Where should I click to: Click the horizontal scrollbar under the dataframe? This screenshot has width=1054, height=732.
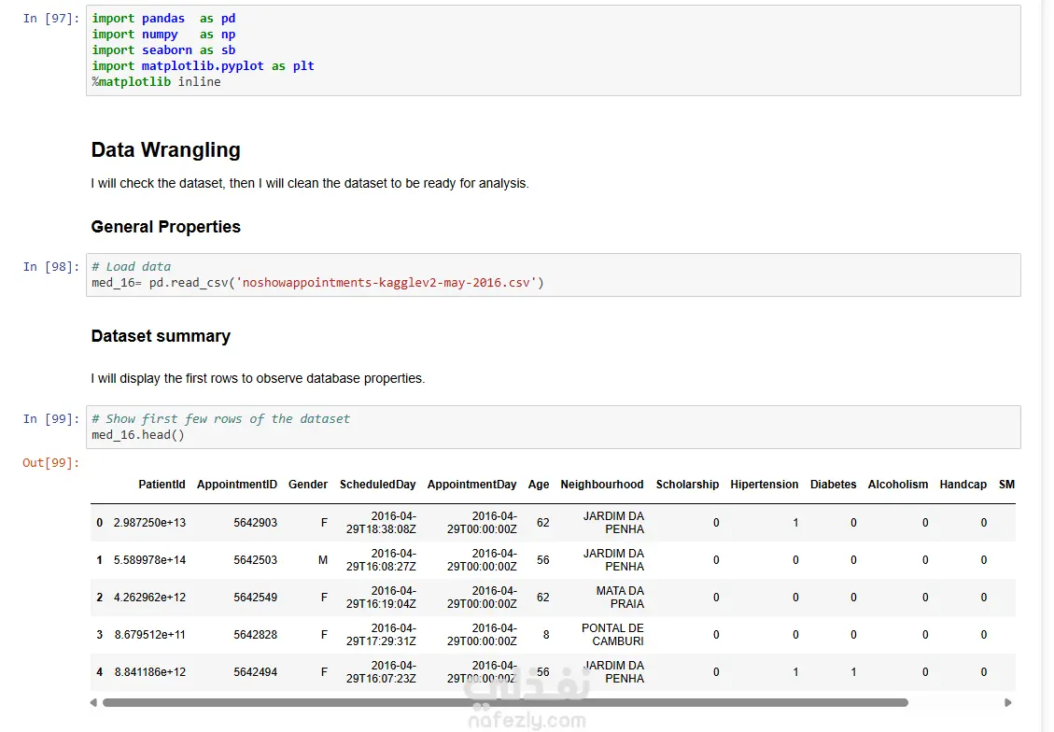504,702
